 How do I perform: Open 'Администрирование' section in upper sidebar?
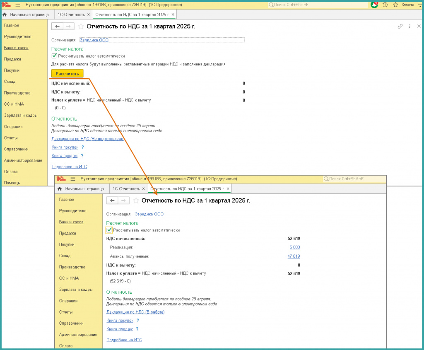coord(23,160)
